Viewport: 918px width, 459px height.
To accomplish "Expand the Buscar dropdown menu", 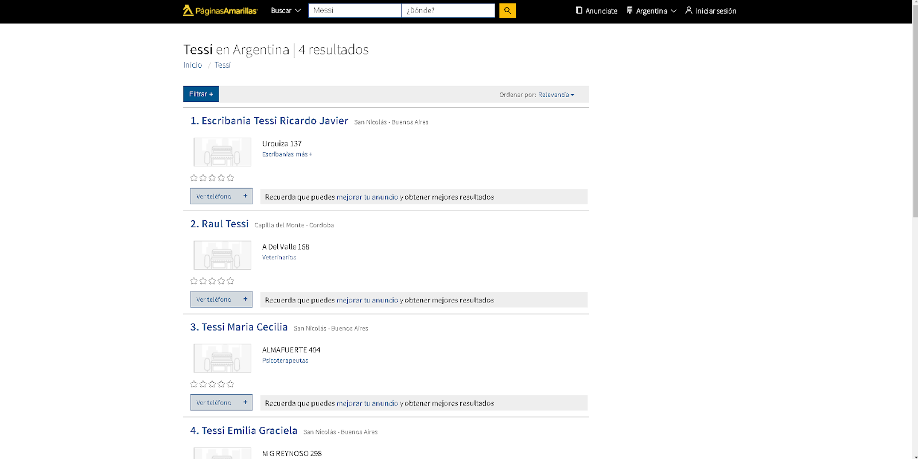I will tap(286, 10).
